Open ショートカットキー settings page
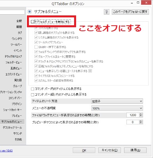153x158 pixels. (x=13, y=110)
